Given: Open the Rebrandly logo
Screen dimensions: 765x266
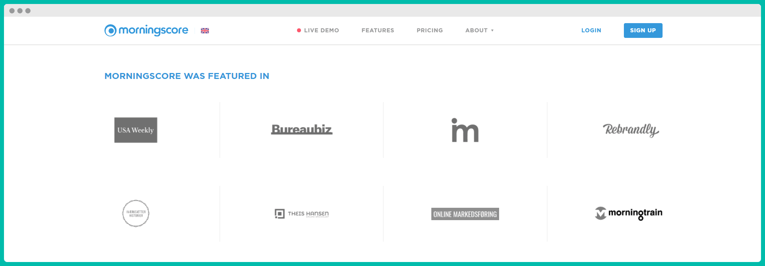Looking at the screenshot, I should coord(631,130).
